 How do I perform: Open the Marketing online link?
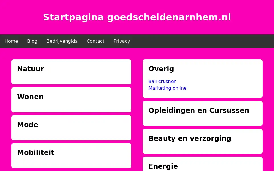(x=167, y=88)
